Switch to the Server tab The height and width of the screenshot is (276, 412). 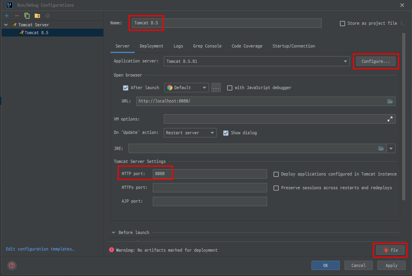click(x=123, y=46)
